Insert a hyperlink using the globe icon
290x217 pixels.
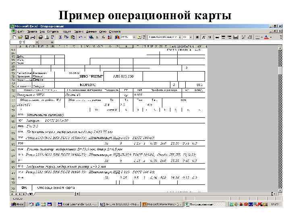click(91, 37)
